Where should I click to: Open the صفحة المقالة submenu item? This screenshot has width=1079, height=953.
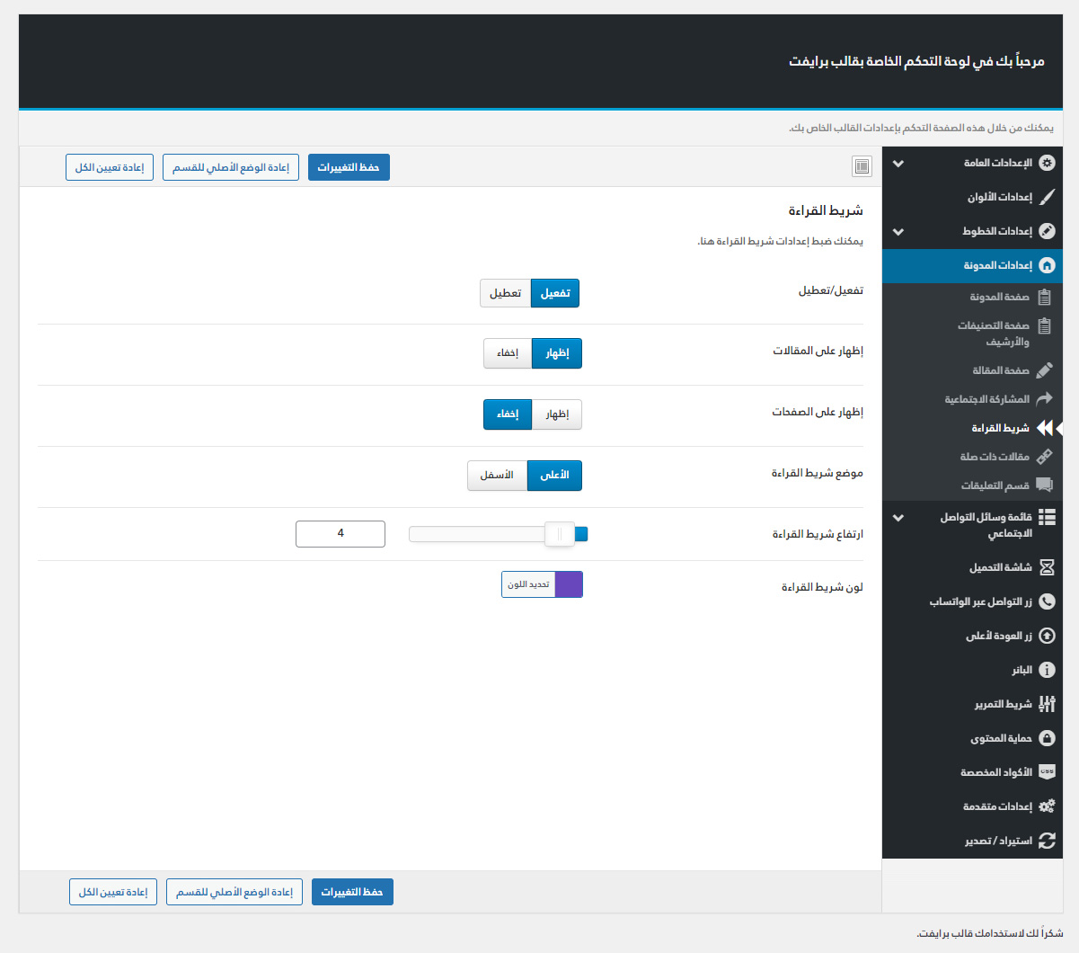pyautogui.click(x=1000, y=370)
